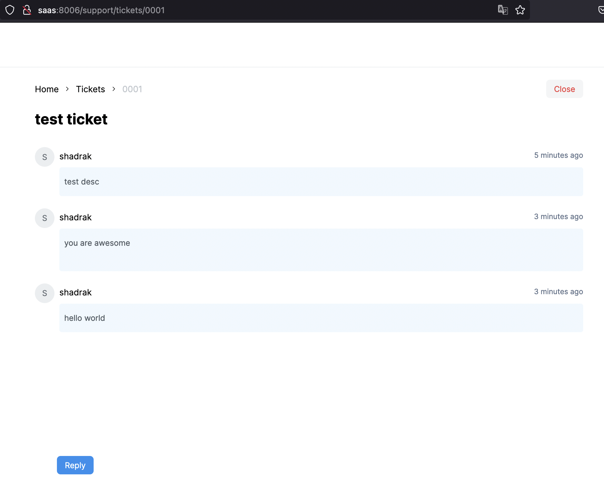Click the Reply button
The image size is (604, 486).
(75, 465)
